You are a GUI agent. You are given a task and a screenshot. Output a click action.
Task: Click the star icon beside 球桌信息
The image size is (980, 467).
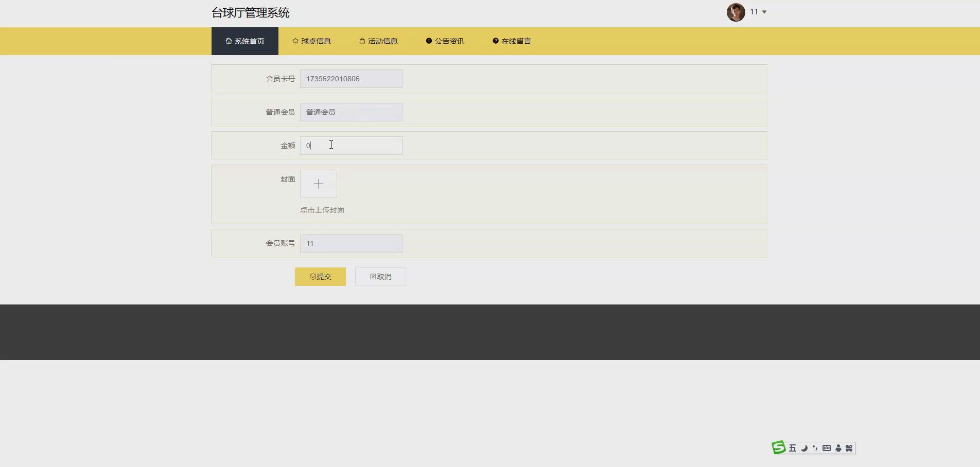tap(295, 41)
